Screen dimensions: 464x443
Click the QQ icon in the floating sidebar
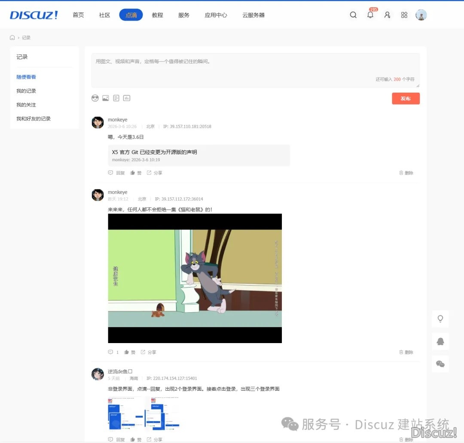click(440, 341)
